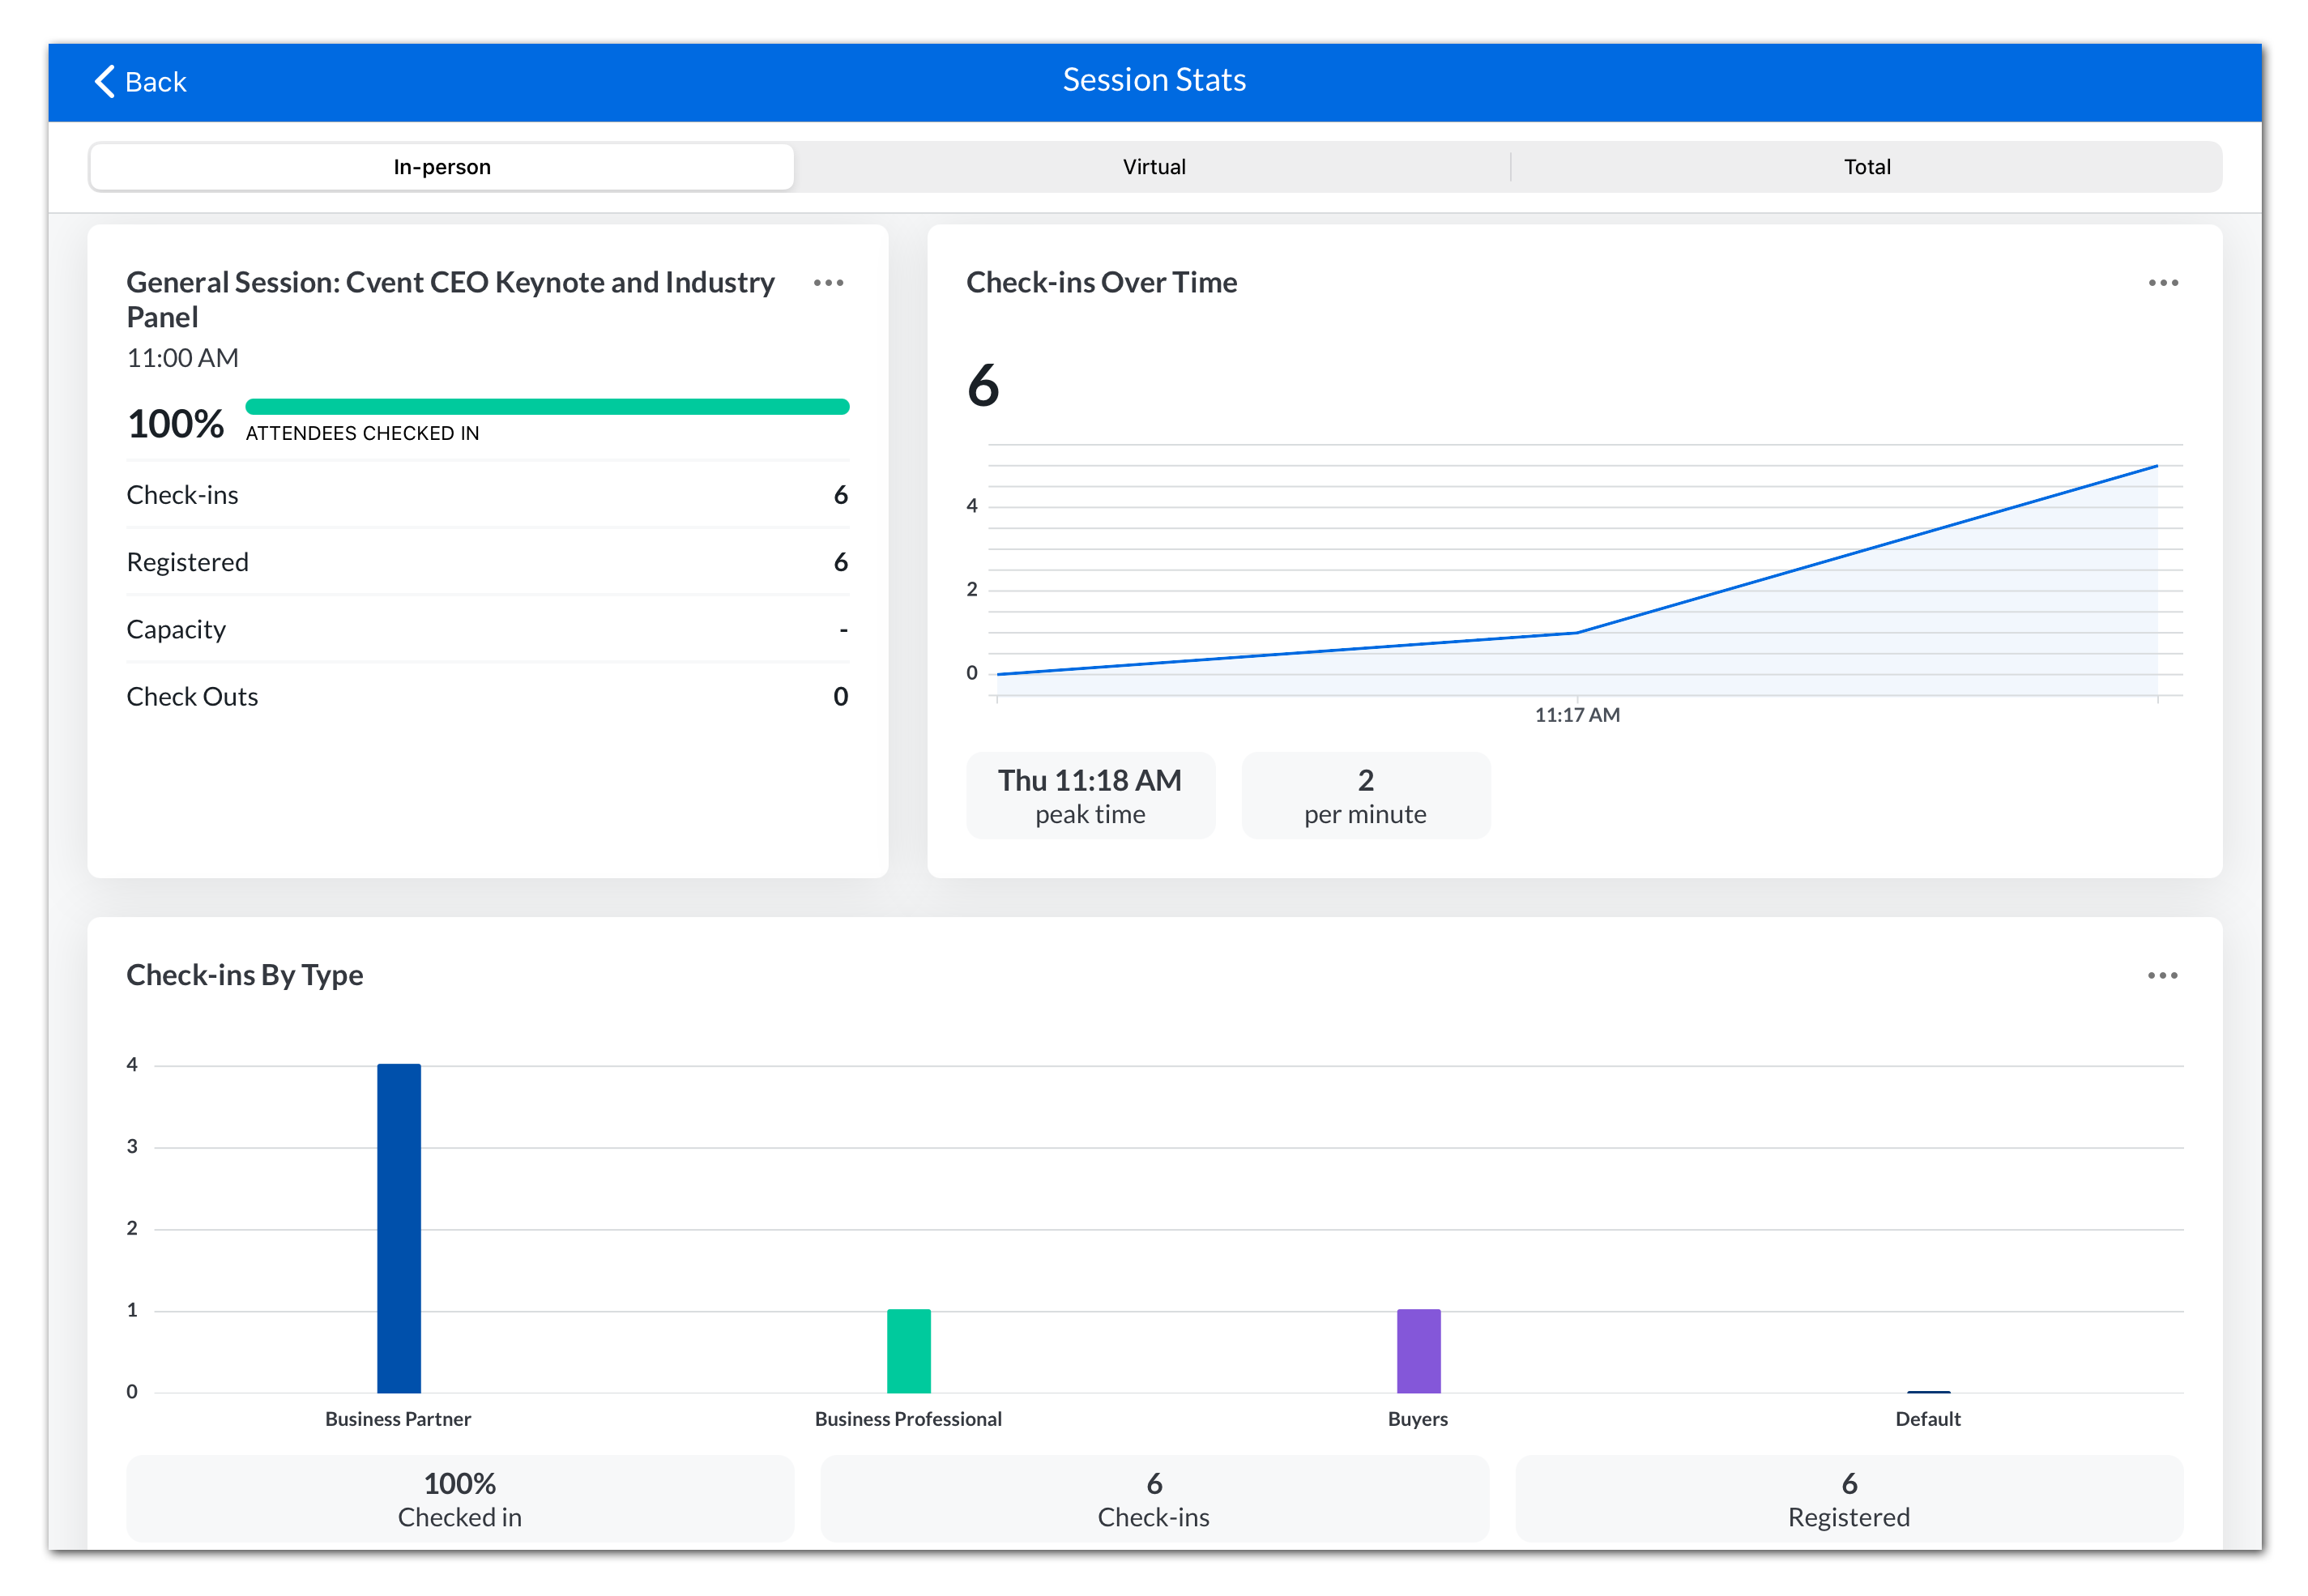This screenshot has width=2308, height=1596.
Task: Click the Business Professional axis label
Action: click(x=908, y=1419)
